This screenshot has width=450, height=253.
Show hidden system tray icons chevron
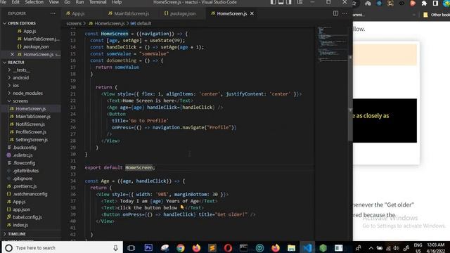[371, 248]
